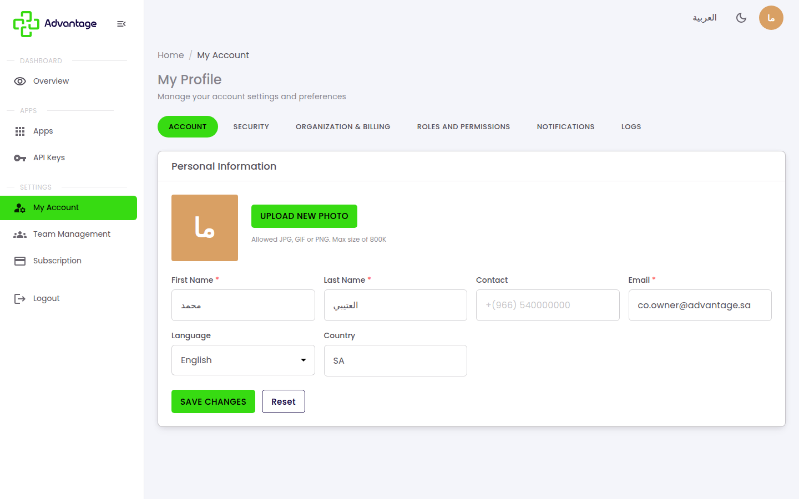Open Subscription in the sidebar

tap(69, 261)
